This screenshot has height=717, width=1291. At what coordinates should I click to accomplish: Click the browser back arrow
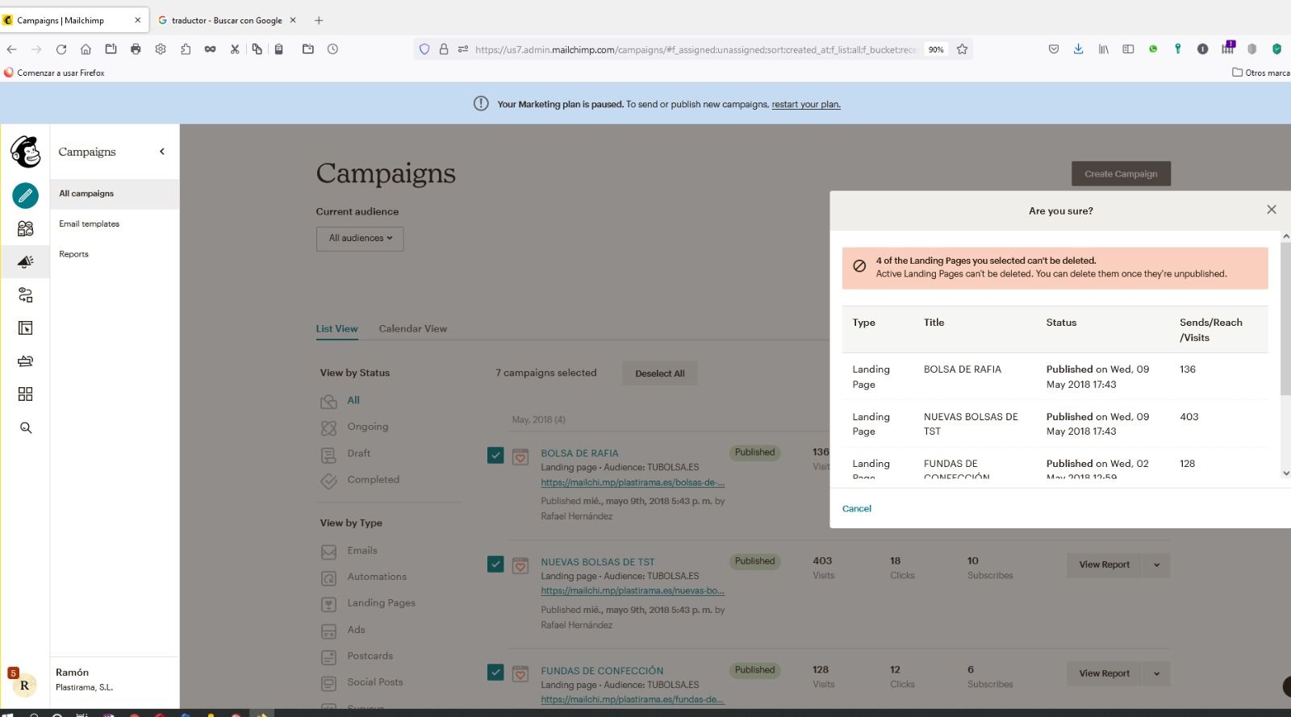11,49
